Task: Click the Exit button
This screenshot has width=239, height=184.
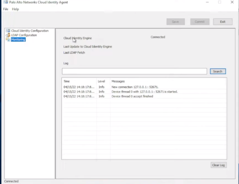Action: (x=223, y=22)
